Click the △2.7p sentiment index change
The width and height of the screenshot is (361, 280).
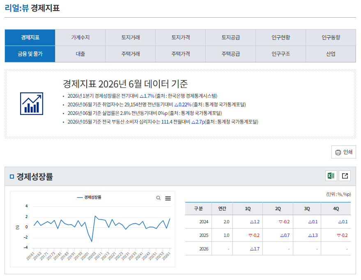[x=198, y=122]
